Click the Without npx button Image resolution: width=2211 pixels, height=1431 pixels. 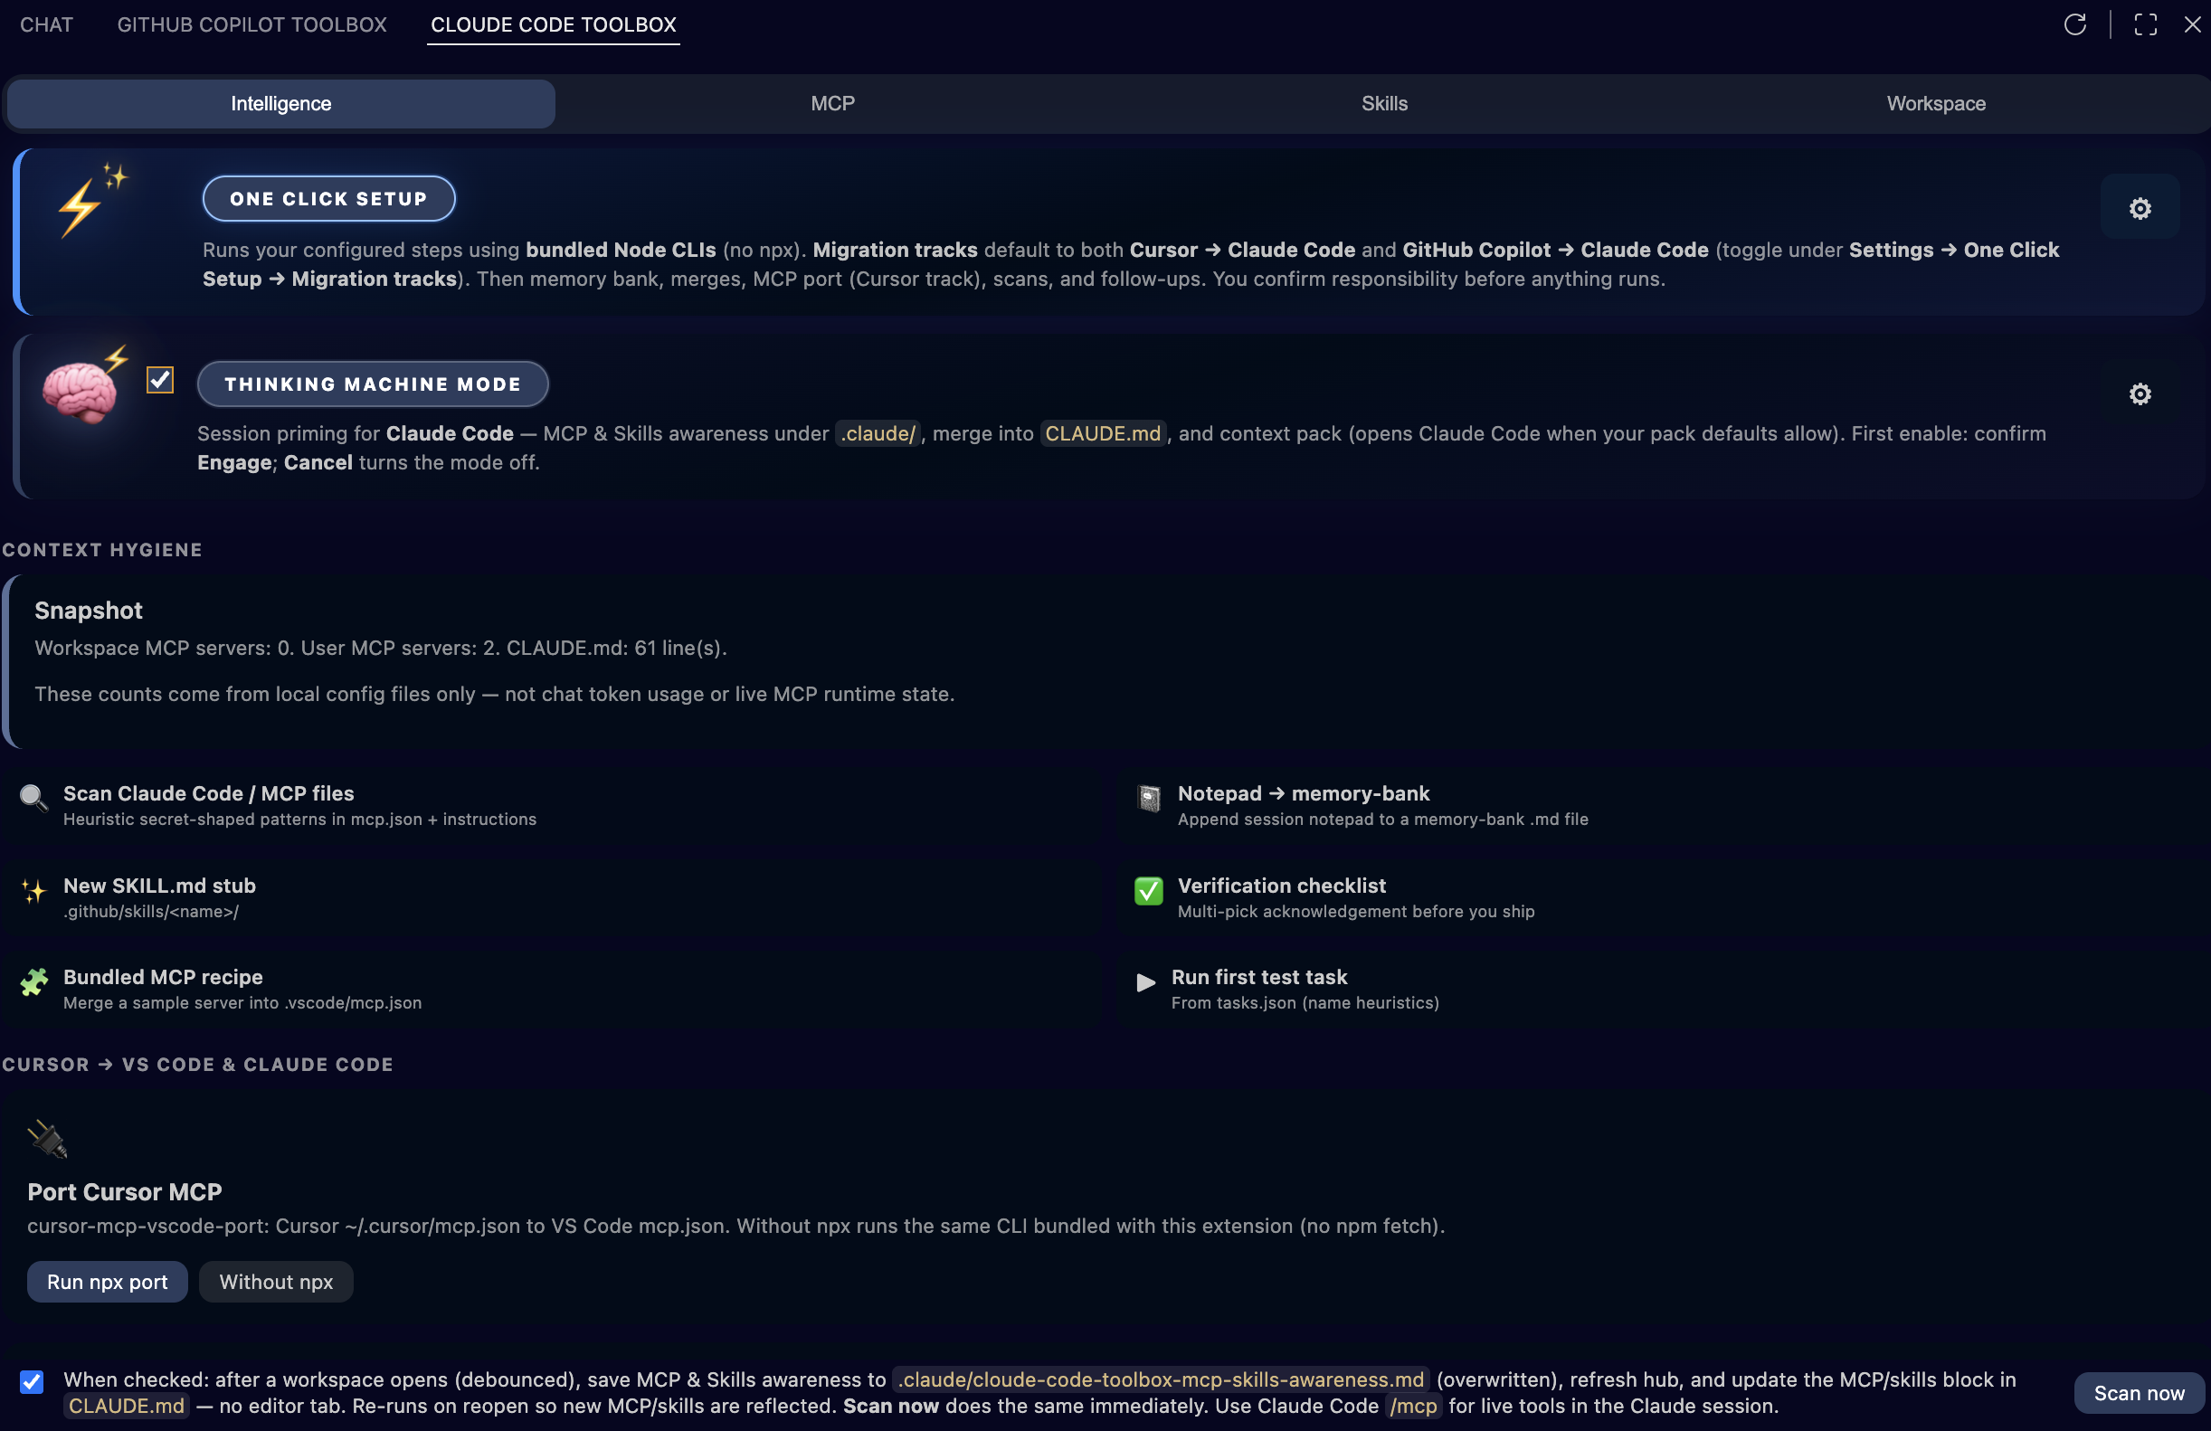276,1282
